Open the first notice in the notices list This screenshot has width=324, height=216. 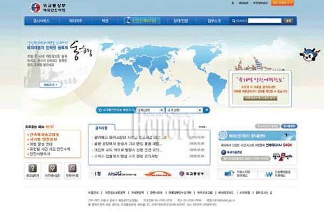(x=130, y=137)
